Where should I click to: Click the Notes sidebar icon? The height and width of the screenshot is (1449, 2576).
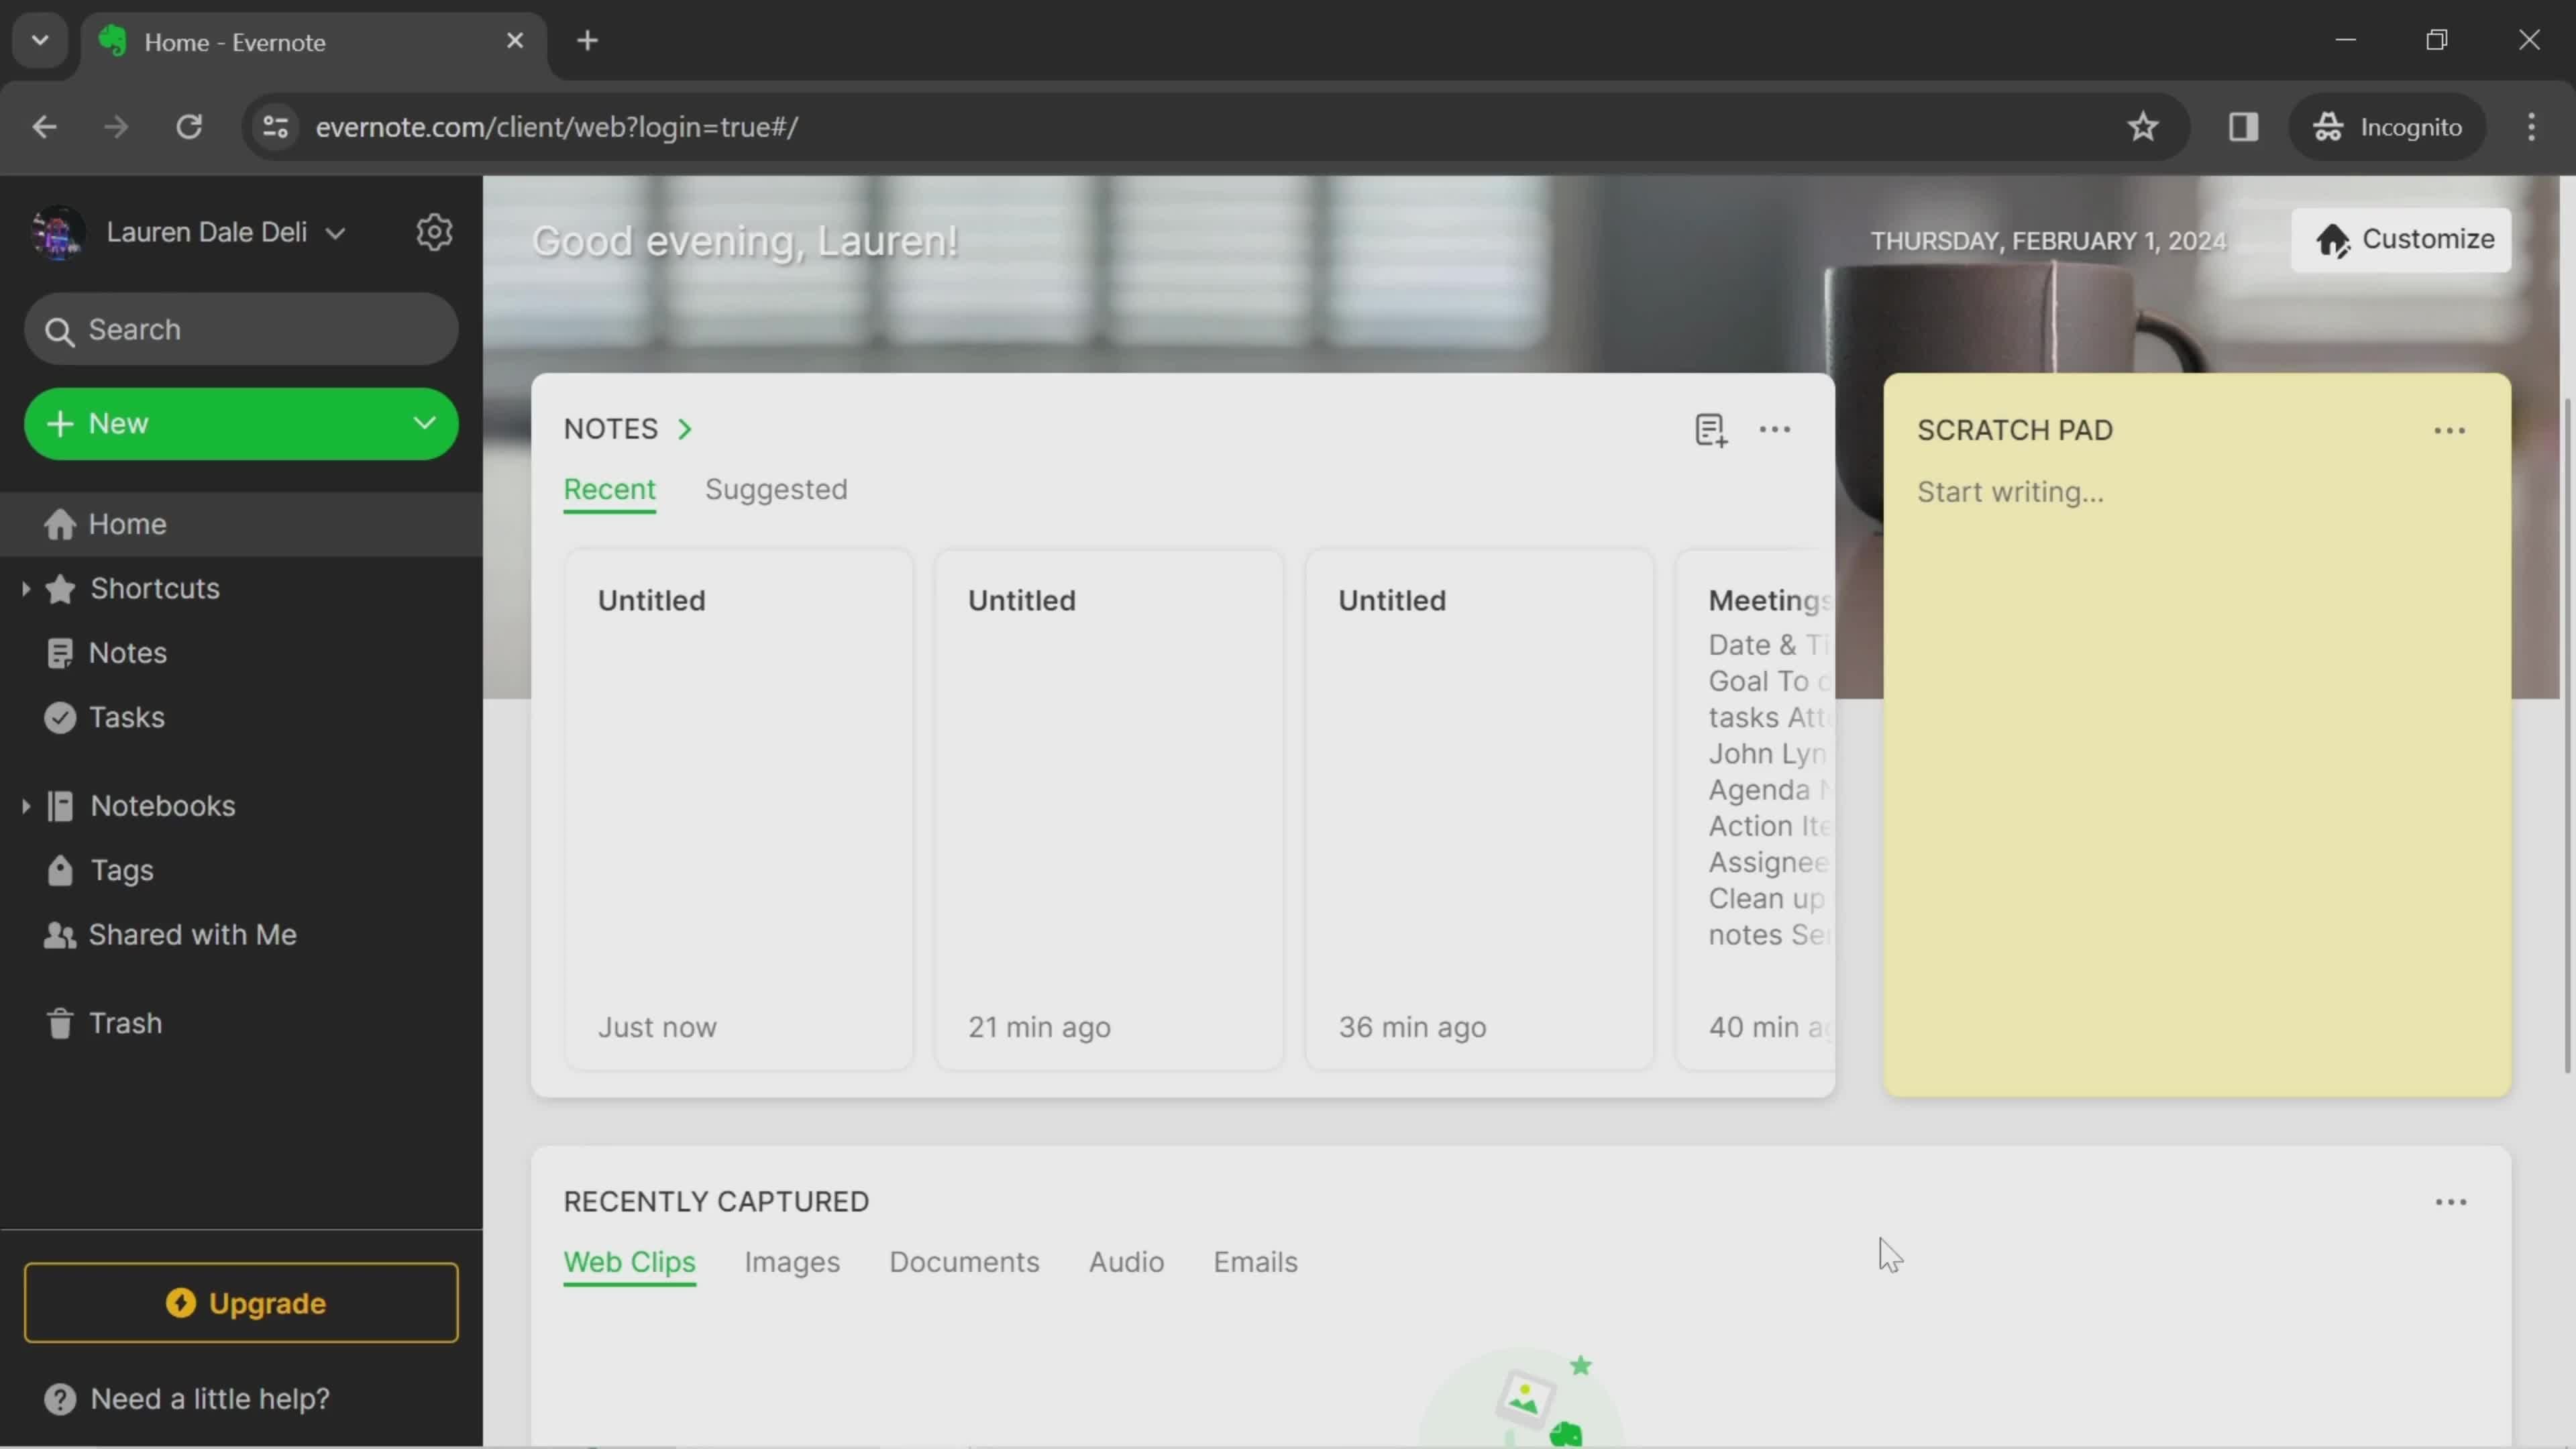pos(60,653)
